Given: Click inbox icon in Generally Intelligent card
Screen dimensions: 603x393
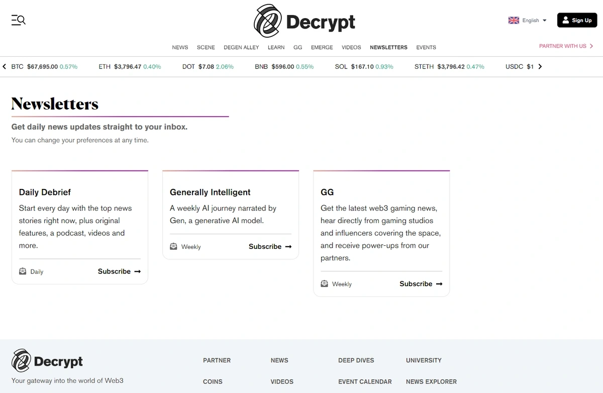Looking at the screenshot, I should 173,246.
